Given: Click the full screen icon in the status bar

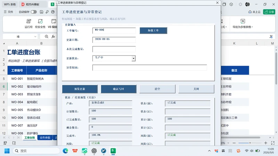Looking at the screenshot, I should (x=273, y=143).
